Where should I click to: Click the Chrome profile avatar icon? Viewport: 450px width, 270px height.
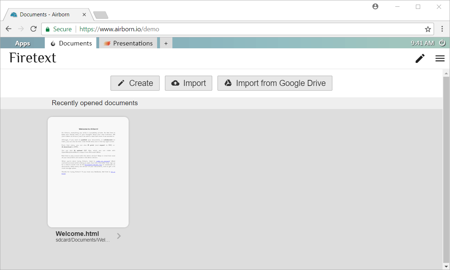(x=375, y=6)
